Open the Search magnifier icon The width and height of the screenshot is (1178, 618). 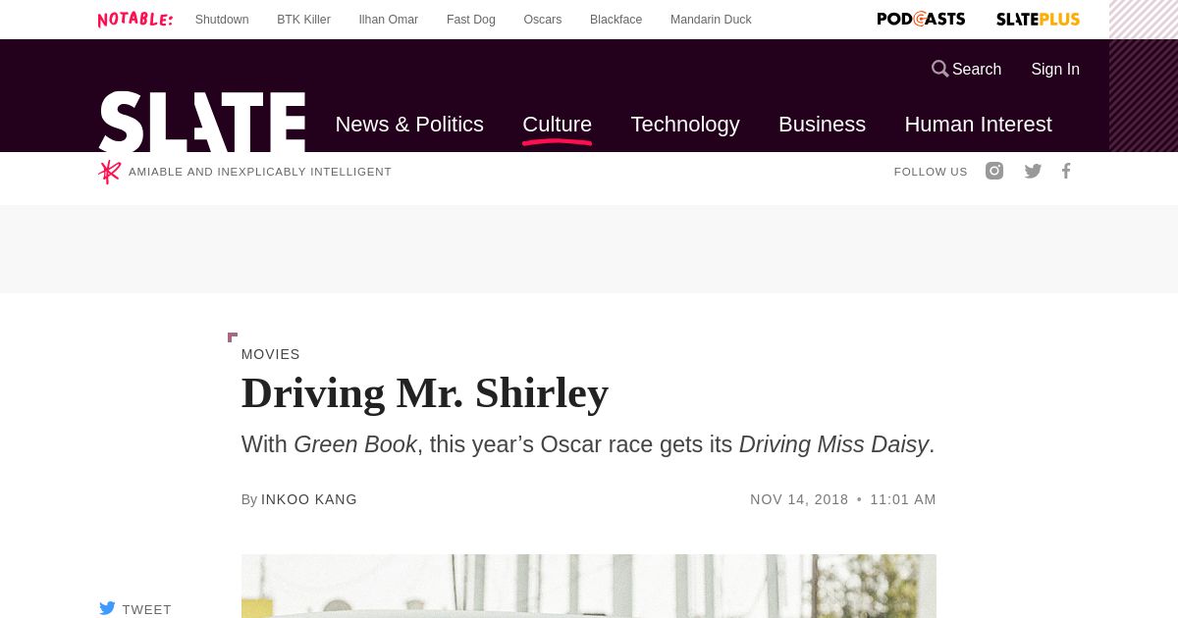(x=940, y=69)
